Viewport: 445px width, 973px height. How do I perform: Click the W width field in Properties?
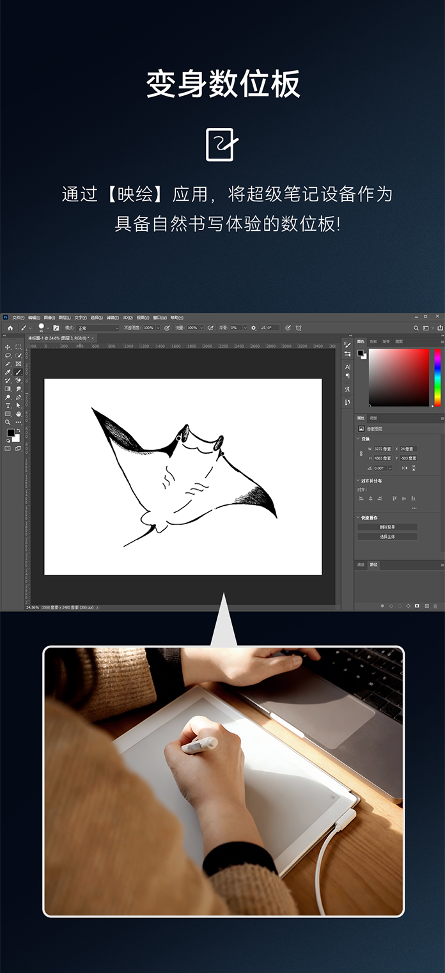[382, 449]
